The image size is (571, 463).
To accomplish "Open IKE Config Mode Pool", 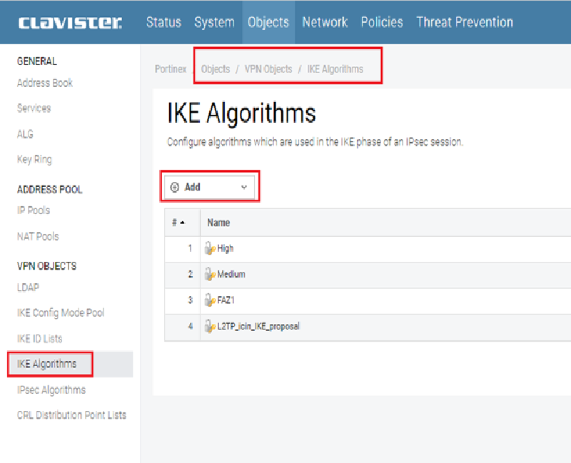I will point(61,313).
